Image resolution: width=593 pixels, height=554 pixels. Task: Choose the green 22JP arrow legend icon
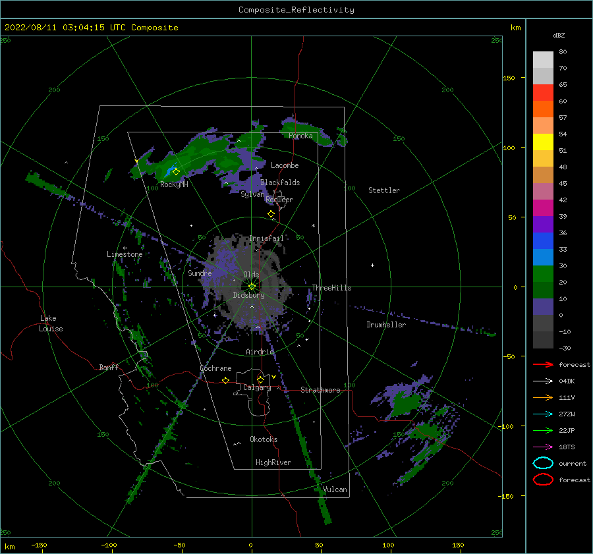[x=543, y=430]
